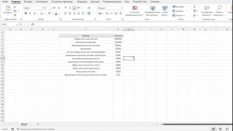
Task: Click Insert cells (Вставить) in Cells group
Action: [178, 7]
